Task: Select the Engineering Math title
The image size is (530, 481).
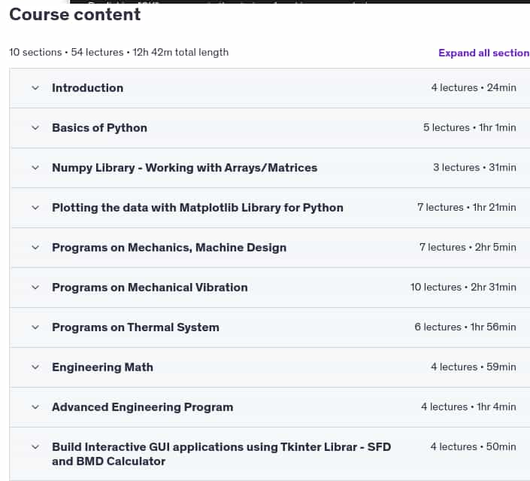Action: point(102,367)
